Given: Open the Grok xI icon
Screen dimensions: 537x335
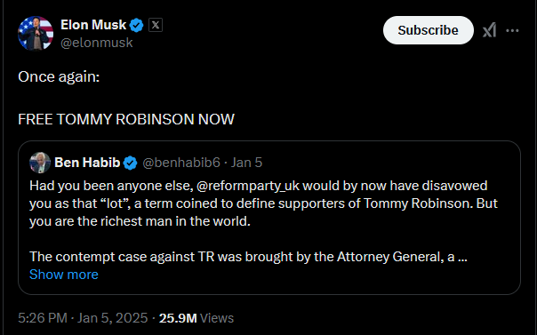Looking at the screenshot, I should (489, 30).
